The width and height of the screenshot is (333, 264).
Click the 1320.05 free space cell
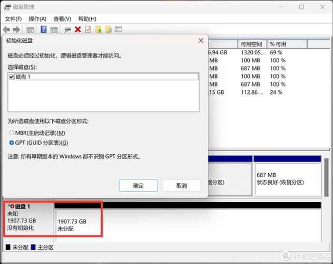[253, 52]
